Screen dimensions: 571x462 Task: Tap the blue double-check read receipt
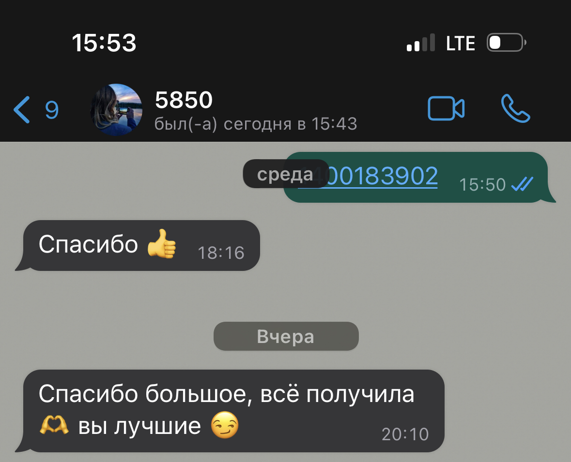tap(522, 184)
